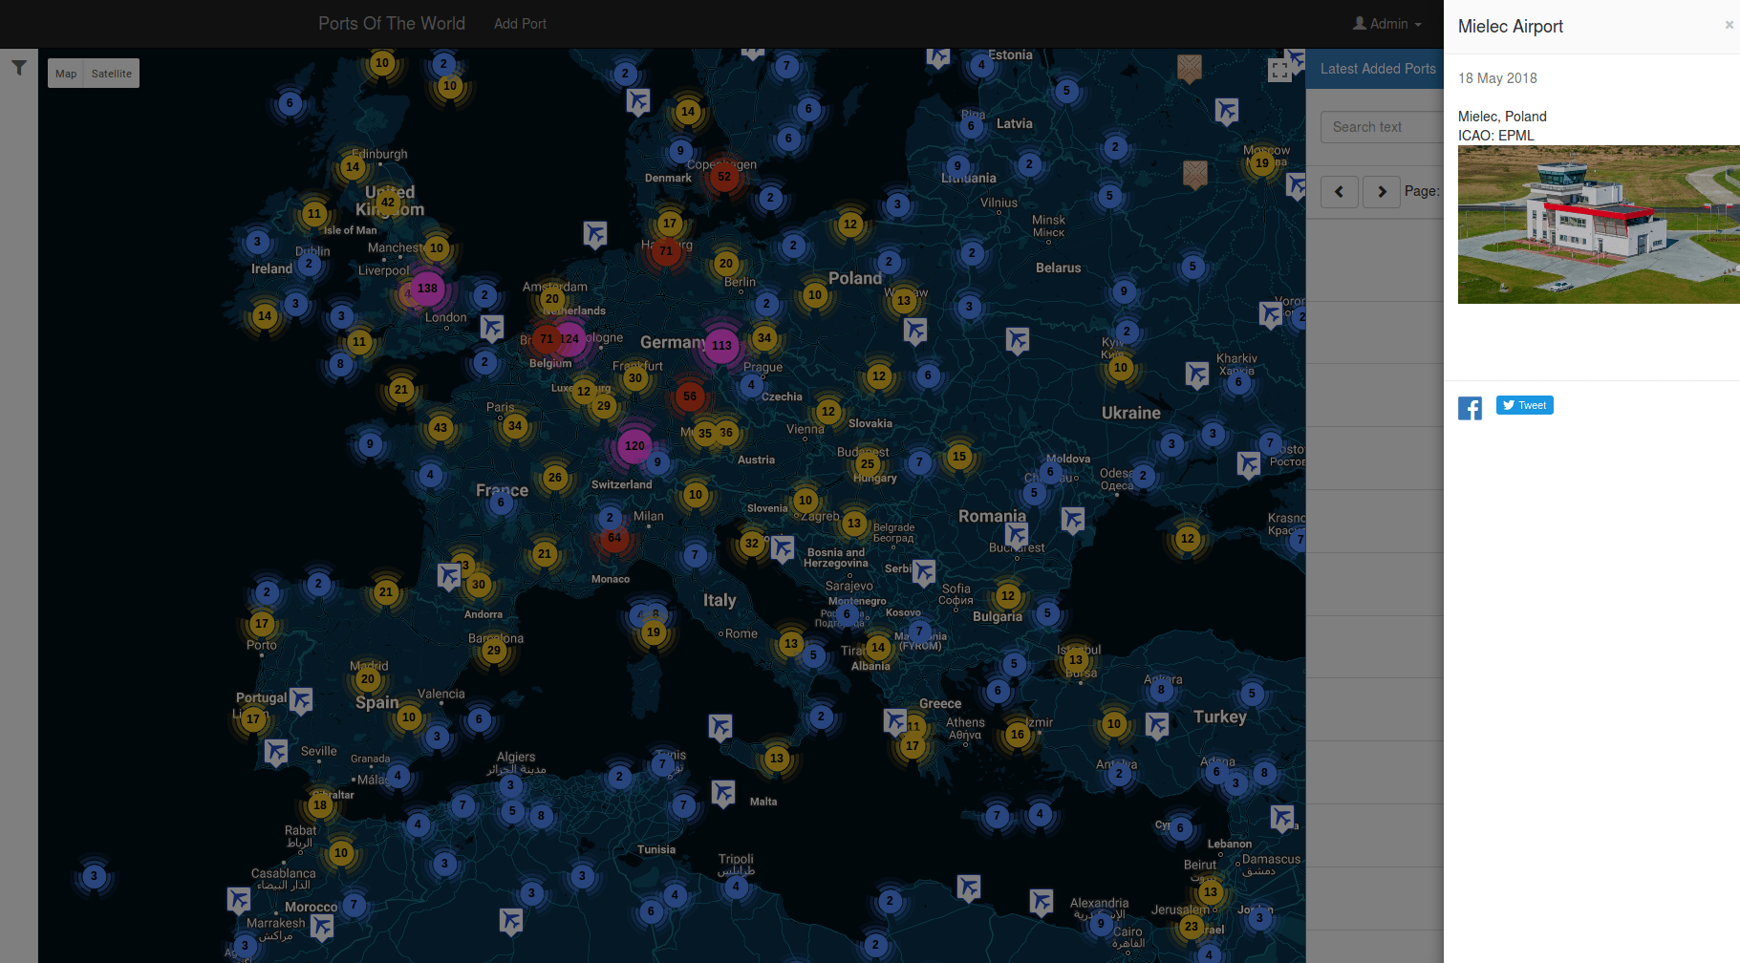Switch map to Satellite view
The image size is (1740, 963).
[112, 74]
